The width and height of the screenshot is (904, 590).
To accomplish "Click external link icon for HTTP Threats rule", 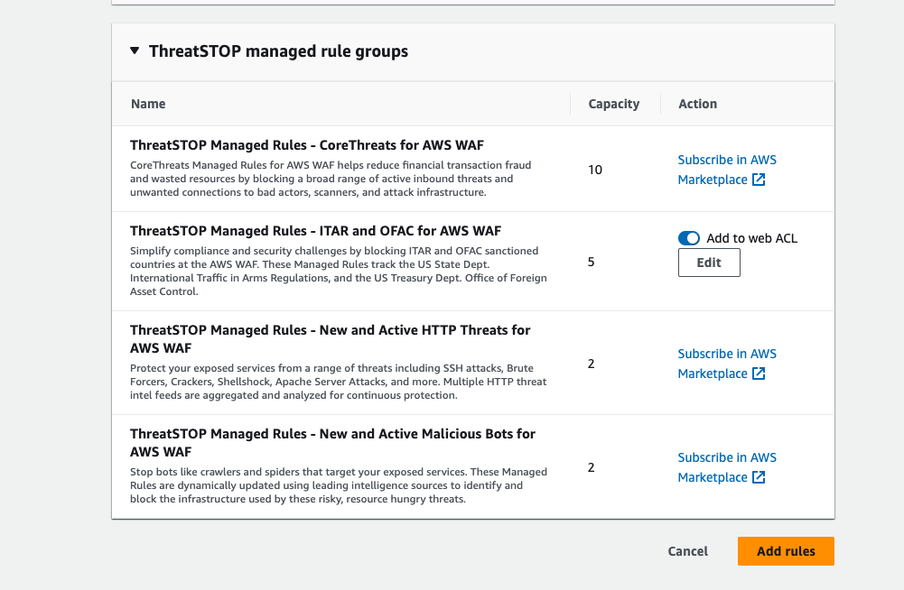I will click(759, 373).
